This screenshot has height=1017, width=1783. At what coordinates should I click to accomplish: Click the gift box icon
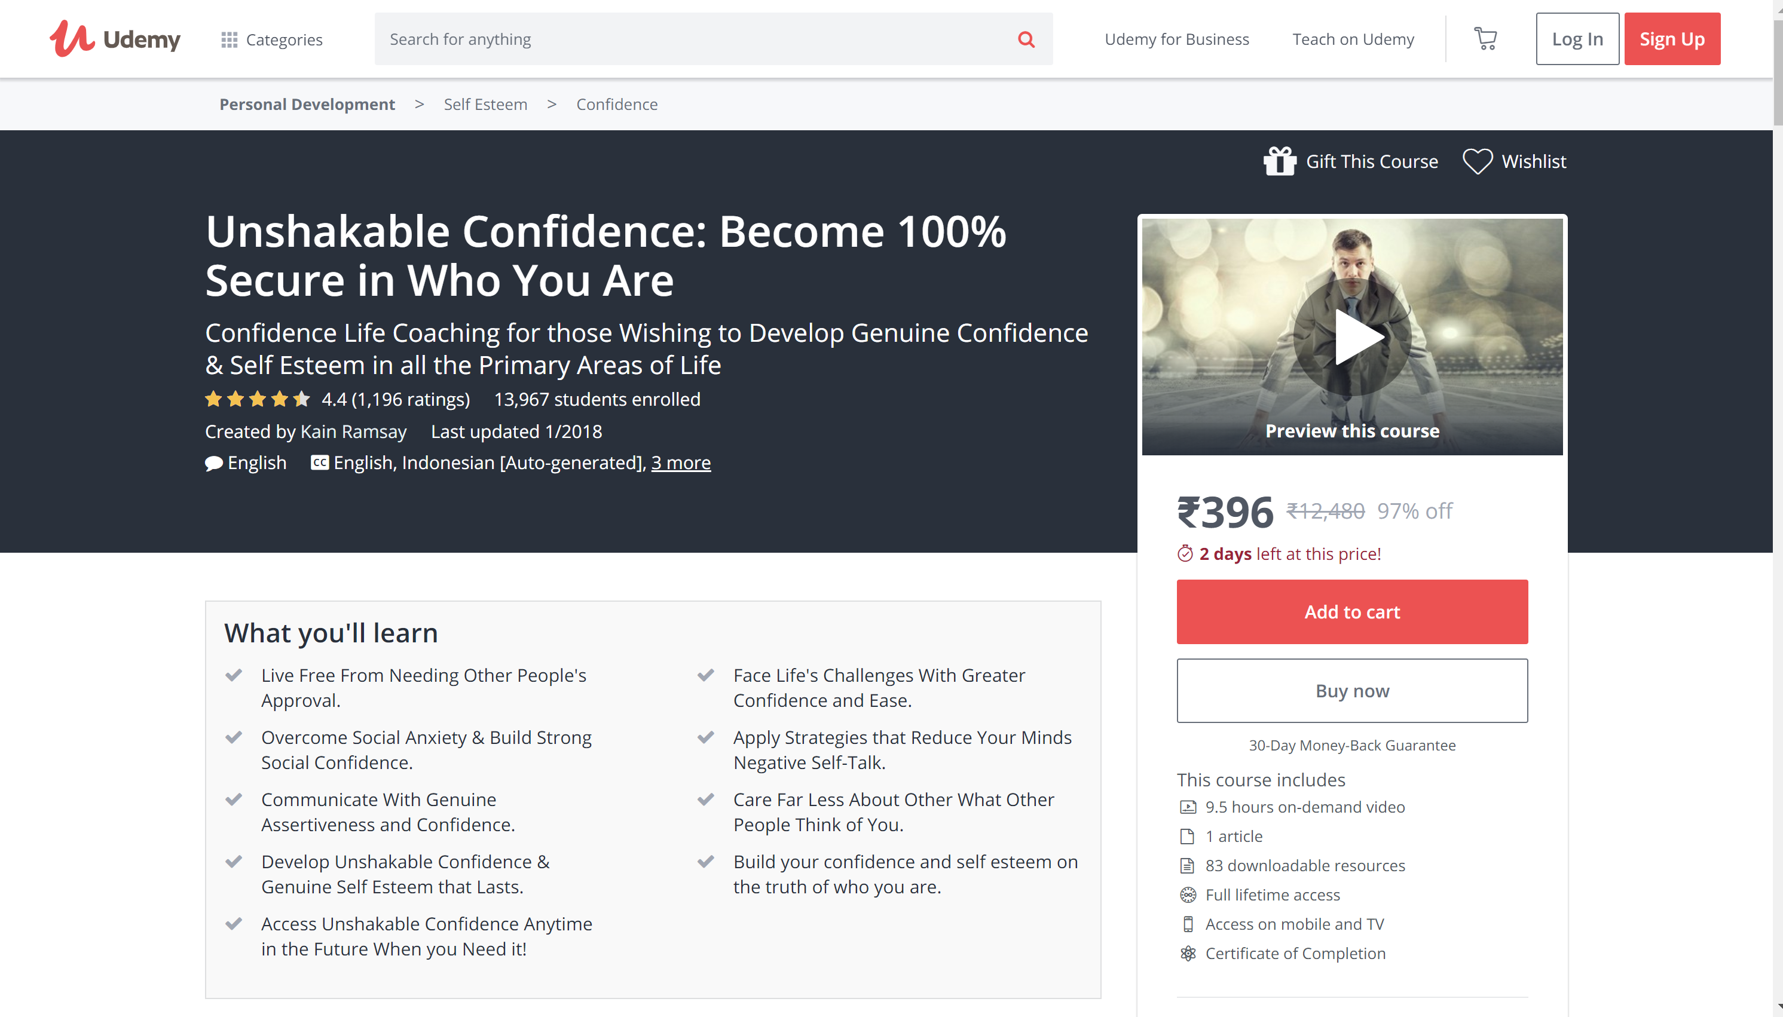click(1279, 161)
